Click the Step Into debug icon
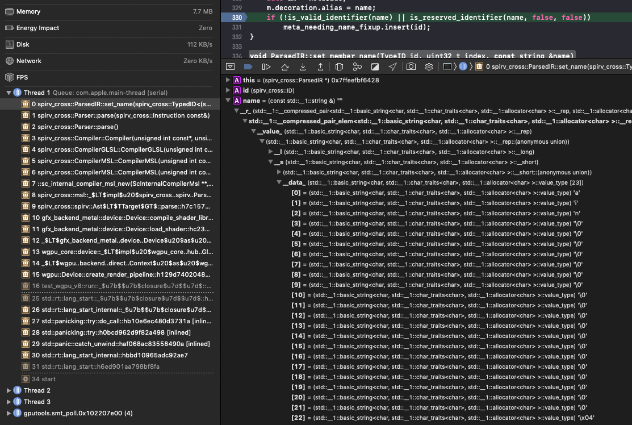This screenshot has height=425, width=632. 303,66
